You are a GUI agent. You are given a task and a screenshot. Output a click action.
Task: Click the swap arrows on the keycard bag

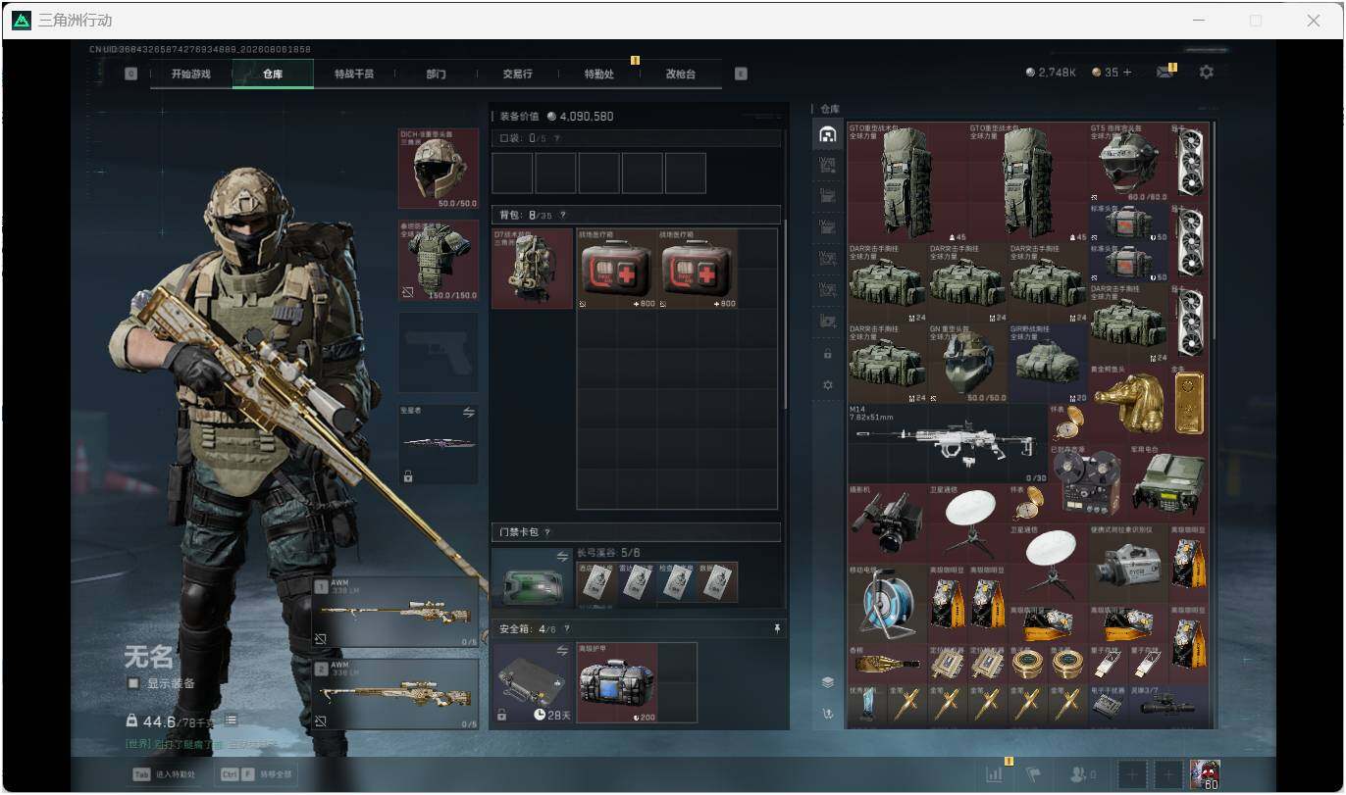pos(562,557)
